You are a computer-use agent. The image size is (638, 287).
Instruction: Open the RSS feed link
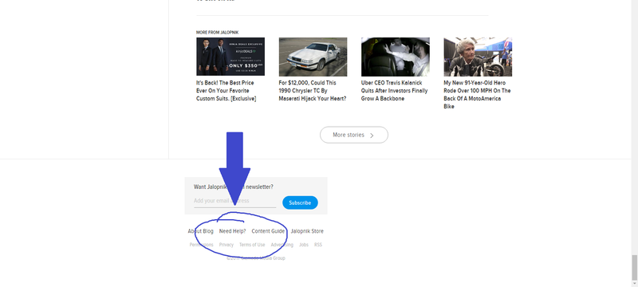point(317,245)
